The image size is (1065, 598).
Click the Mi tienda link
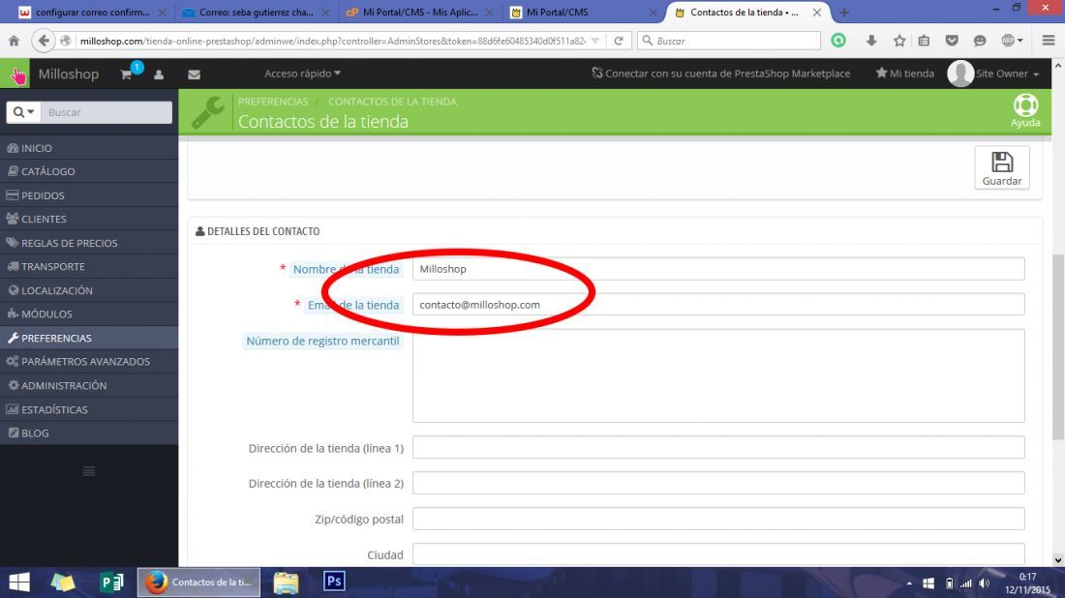(x=904, y=74)
